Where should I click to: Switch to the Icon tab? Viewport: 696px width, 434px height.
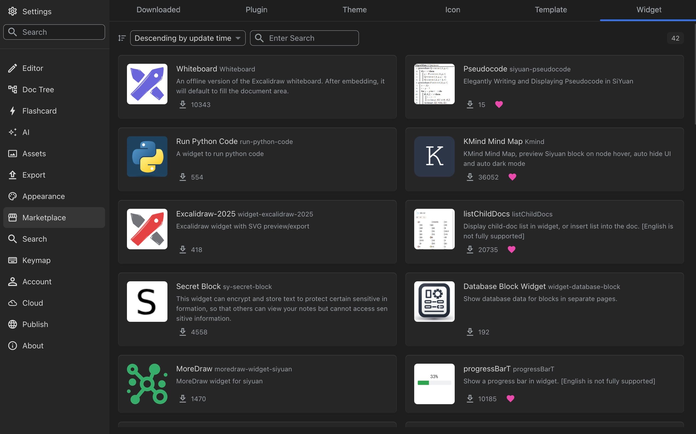point(453,10)
